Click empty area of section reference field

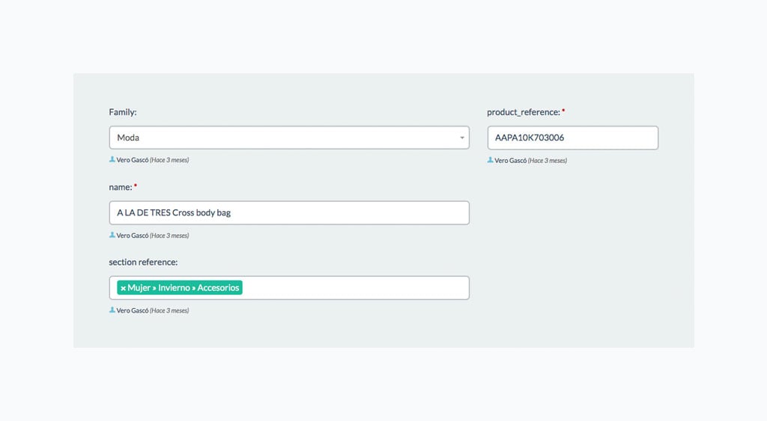355,288
